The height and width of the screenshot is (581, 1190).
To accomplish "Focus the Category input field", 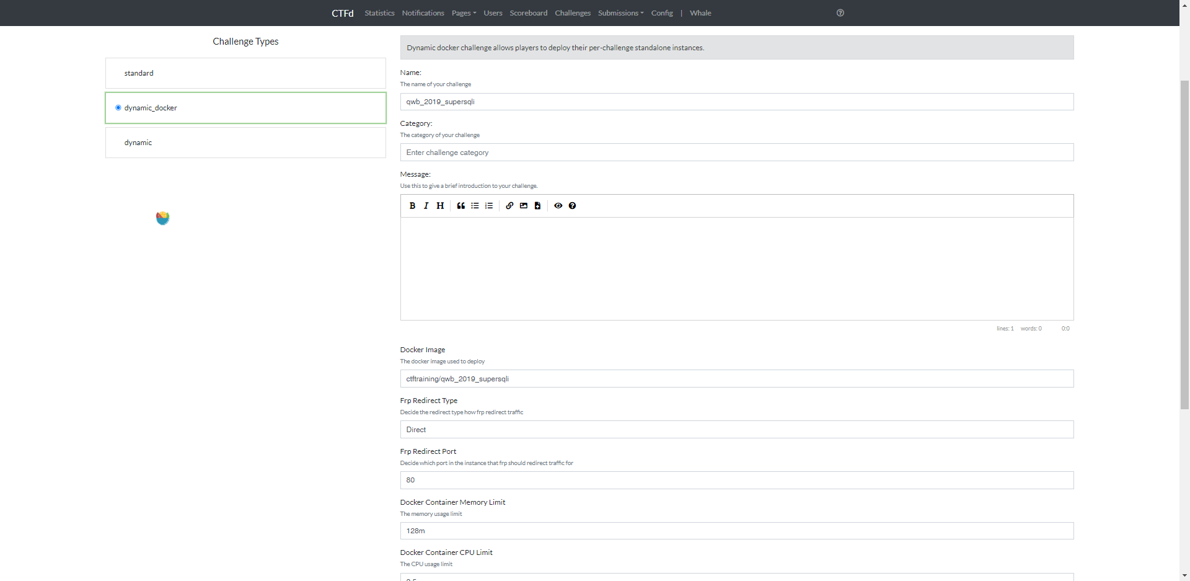I will point(737,153).
